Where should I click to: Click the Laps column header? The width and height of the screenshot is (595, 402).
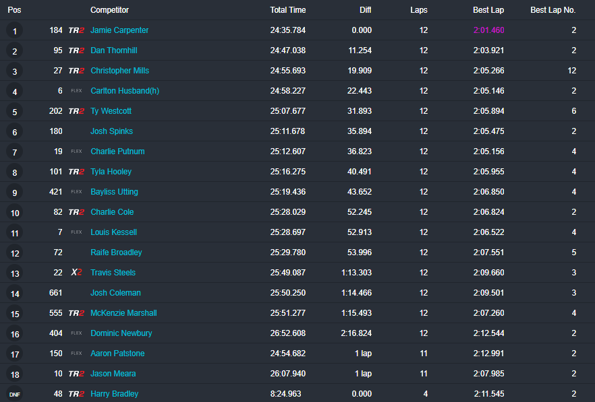[418, 10]
